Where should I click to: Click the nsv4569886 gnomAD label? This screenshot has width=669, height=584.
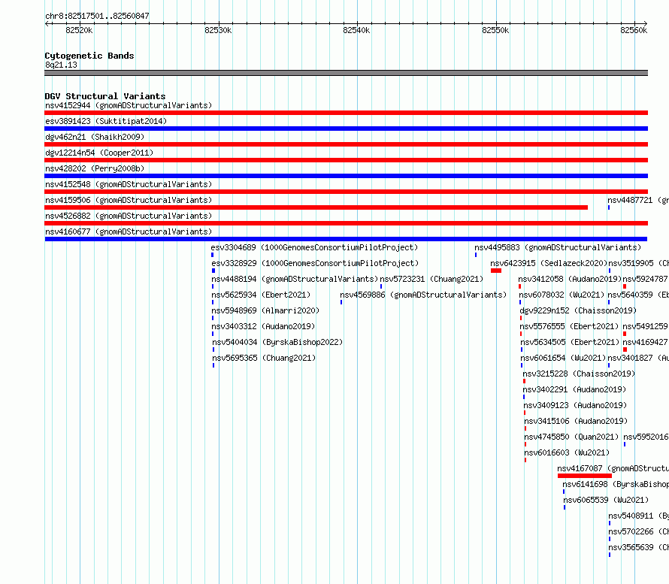click(423, 295)
